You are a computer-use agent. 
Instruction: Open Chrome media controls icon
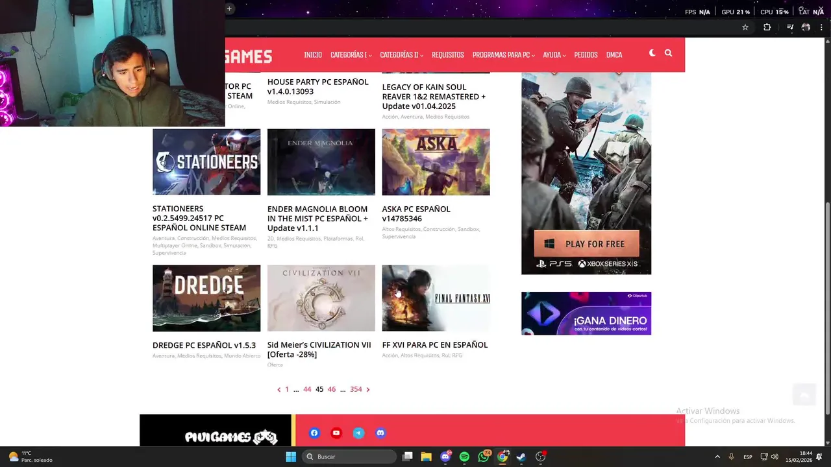tap(790, 27)
